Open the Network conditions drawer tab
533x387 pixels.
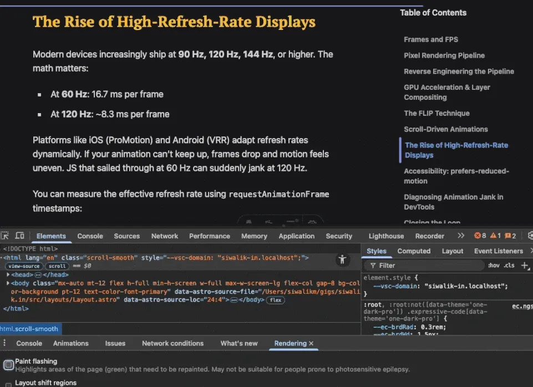(x=172, y=343)
